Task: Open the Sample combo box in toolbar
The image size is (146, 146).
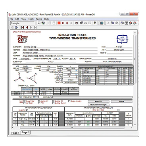Action: pyautogui.click(x=22, y=23)
